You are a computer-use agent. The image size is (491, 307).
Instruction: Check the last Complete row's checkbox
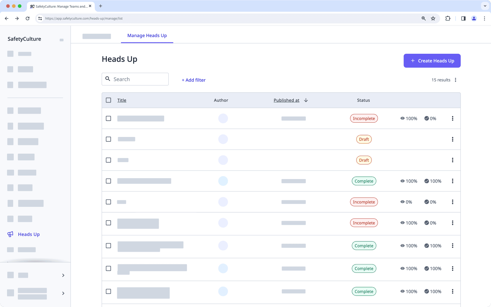click(108, 291)
